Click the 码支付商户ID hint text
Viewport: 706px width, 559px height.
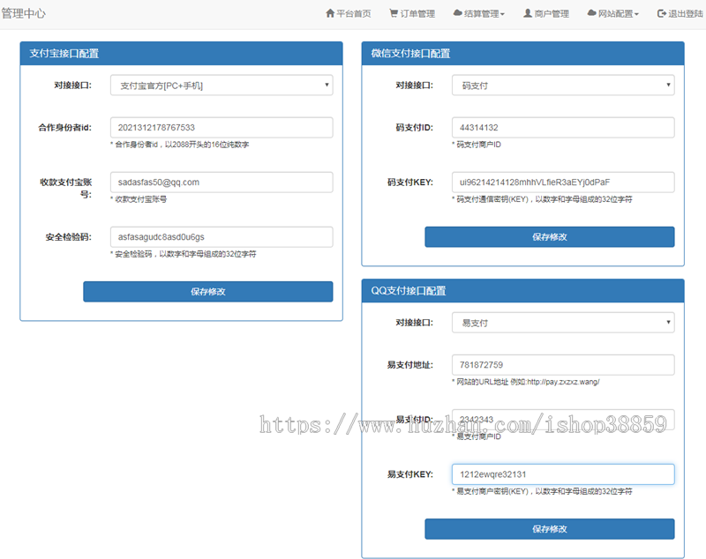click(x=477, y=145)
